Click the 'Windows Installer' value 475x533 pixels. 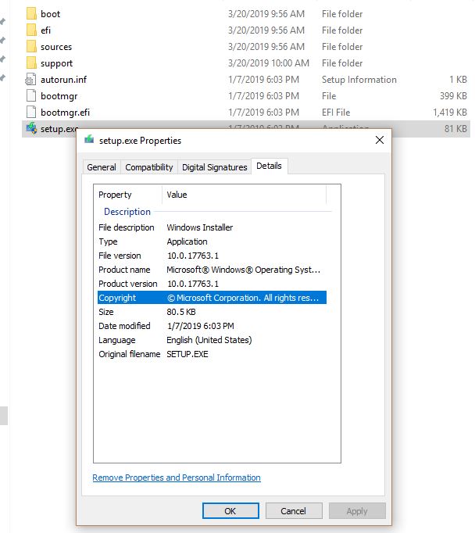200,227
